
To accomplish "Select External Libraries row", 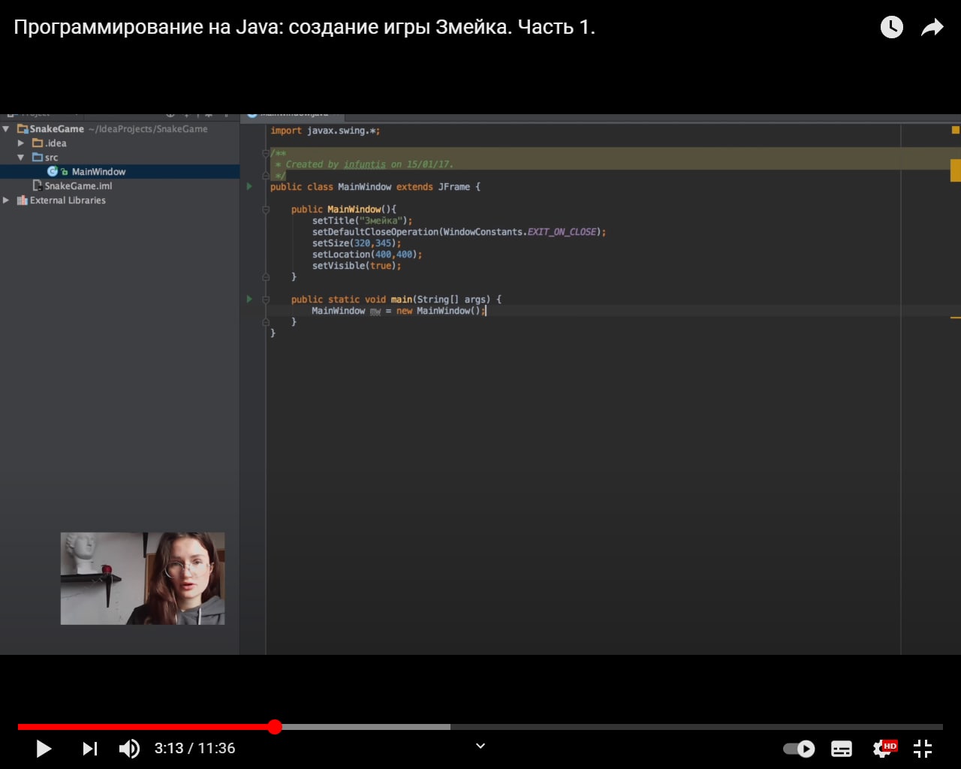I will click(120, 201).
